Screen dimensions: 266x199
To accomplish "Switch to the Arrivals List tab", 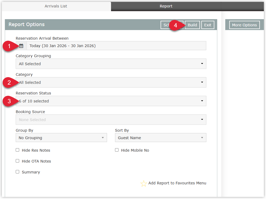I will tap(56, 6).
